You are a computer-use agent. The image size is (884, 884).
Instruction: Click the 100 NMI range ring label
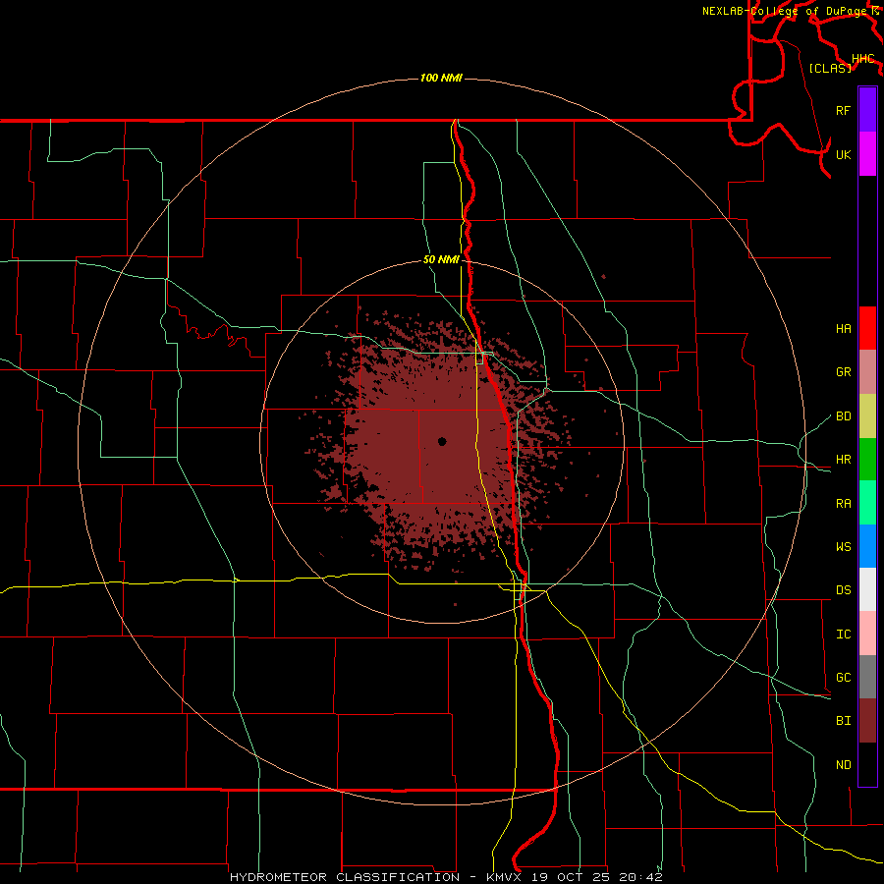pos(441,78)
